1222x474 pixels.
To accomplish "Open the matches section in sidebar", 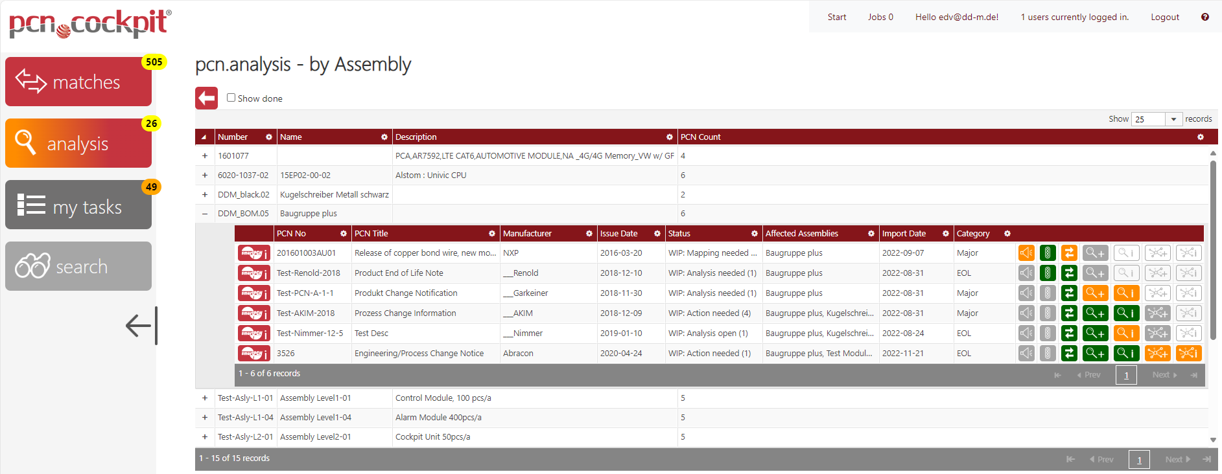I will click(x=78, y=82).
